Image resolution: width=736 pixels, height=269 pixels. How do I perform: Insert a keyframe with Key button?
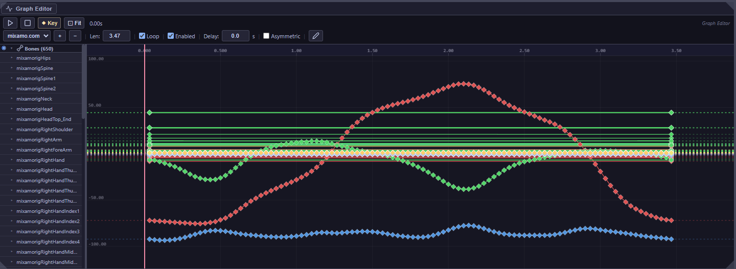coord(50,23)
